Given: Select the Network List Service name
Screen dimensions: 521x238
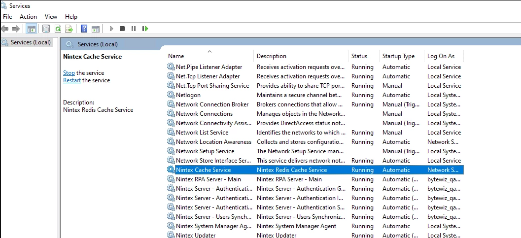Looking at the screenshot, I should (202, 132).
